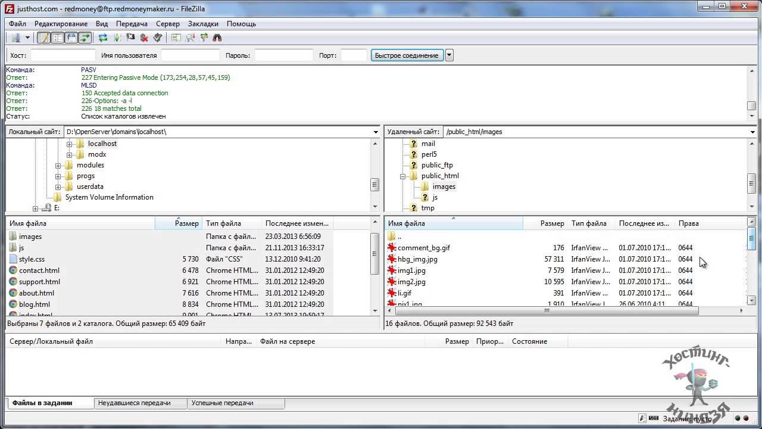762x429 pixels.
Task: Click the process queue icon
Action: pyautogui.click(x=117, y=38)
